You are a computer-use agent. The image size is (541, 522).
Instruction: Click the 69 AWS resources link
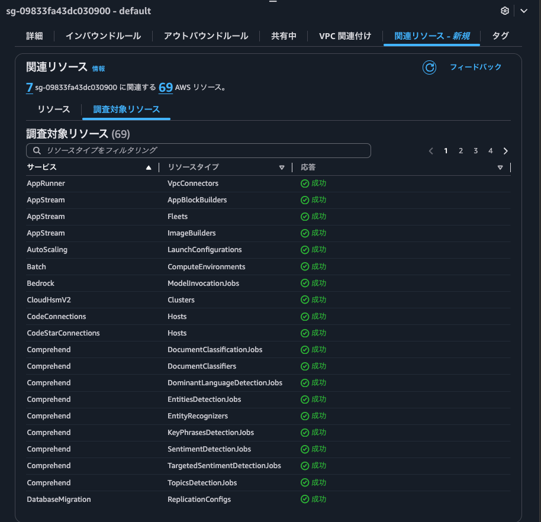click(165, 87)
